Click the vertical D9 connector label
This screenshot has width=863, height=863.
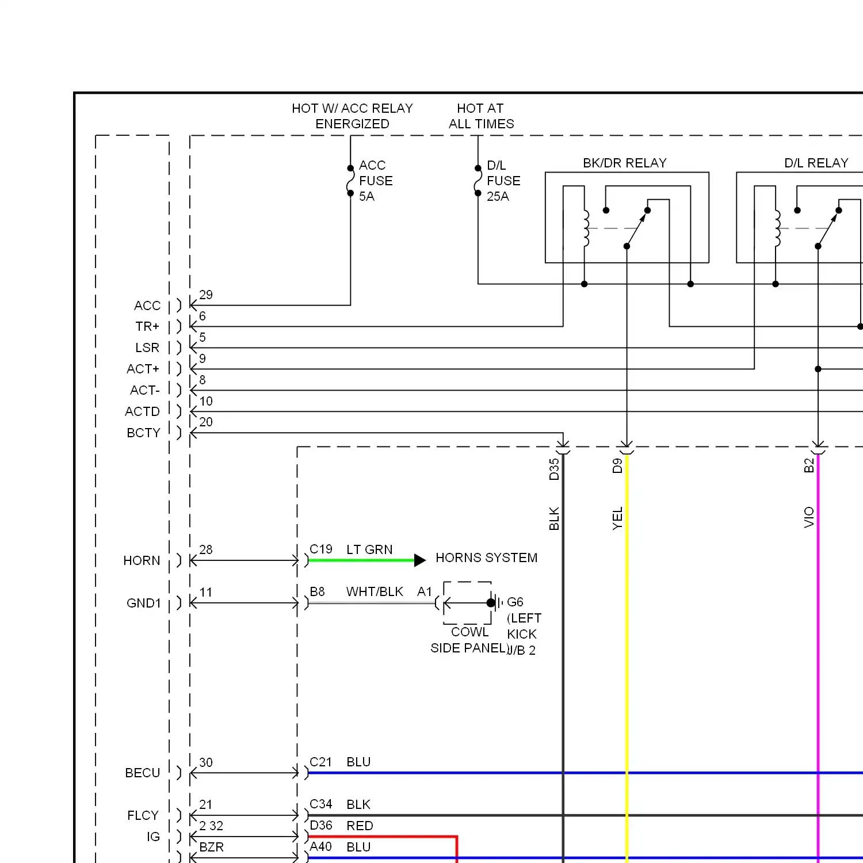coord(617,466)
